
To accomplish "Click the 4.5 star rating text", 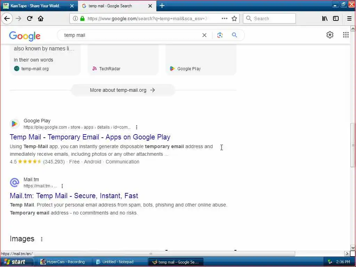I will (13, 162).
